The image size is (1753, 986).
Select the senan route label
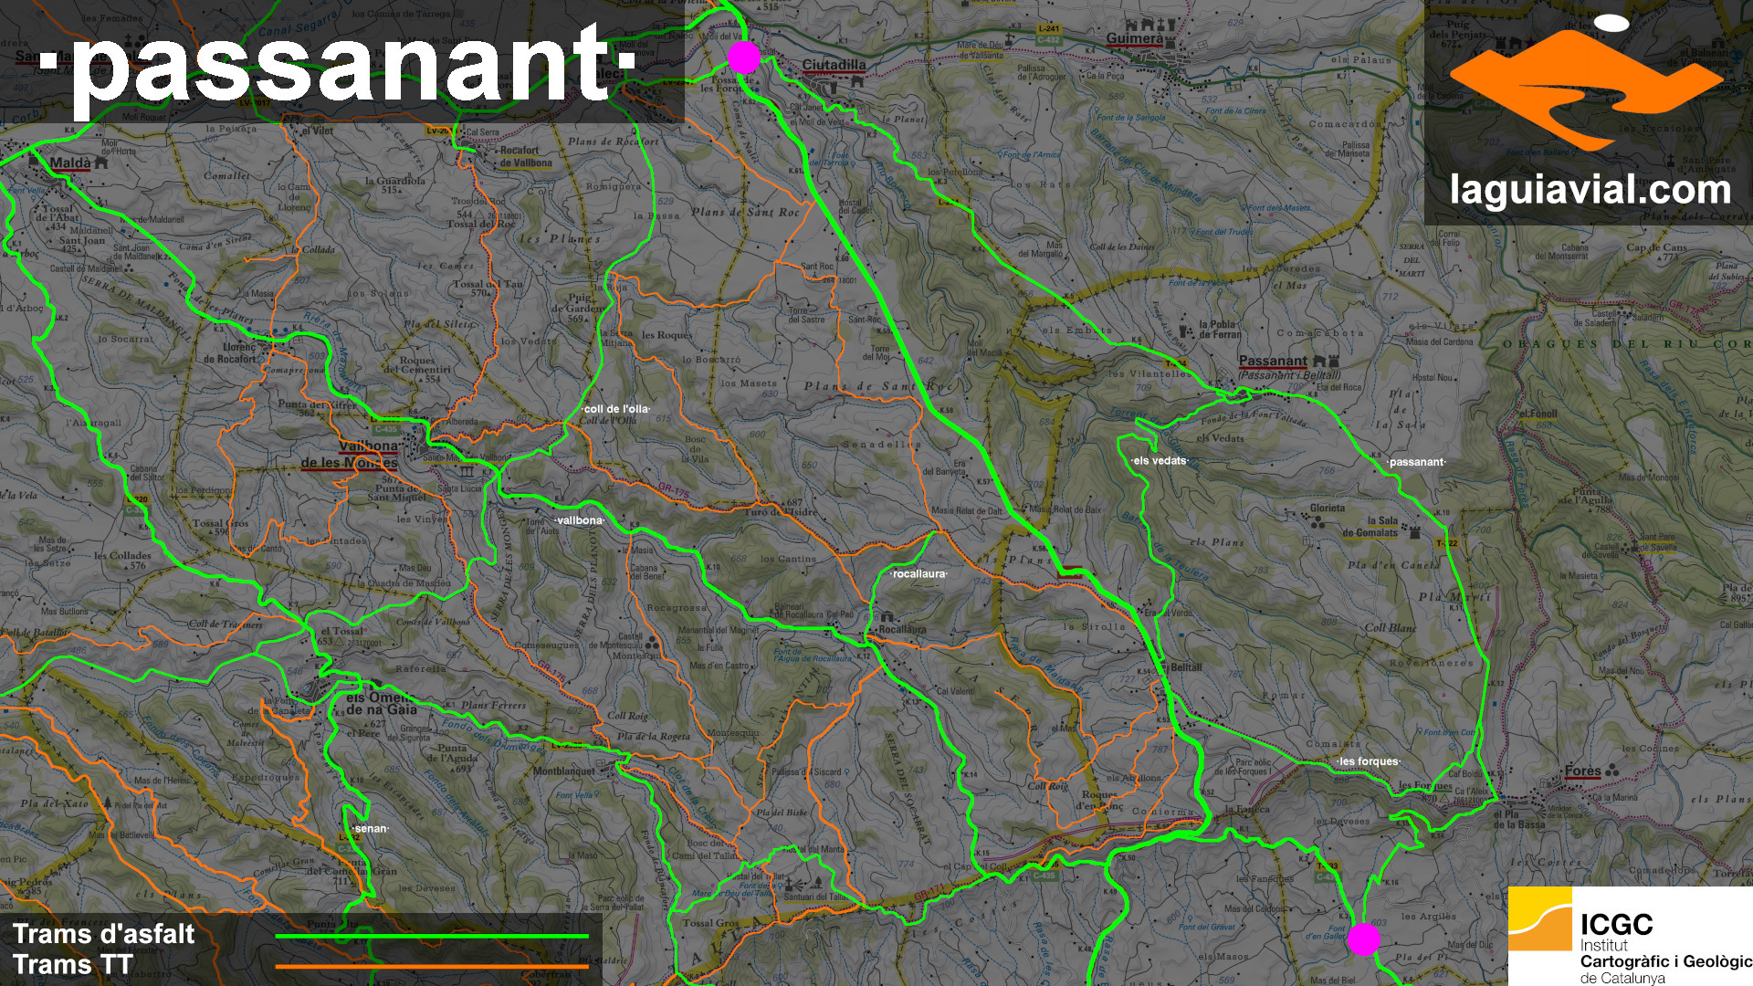pos(371,829)
